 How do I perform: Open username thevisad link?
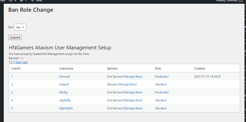pyautogui.click(x=64, y=77)
